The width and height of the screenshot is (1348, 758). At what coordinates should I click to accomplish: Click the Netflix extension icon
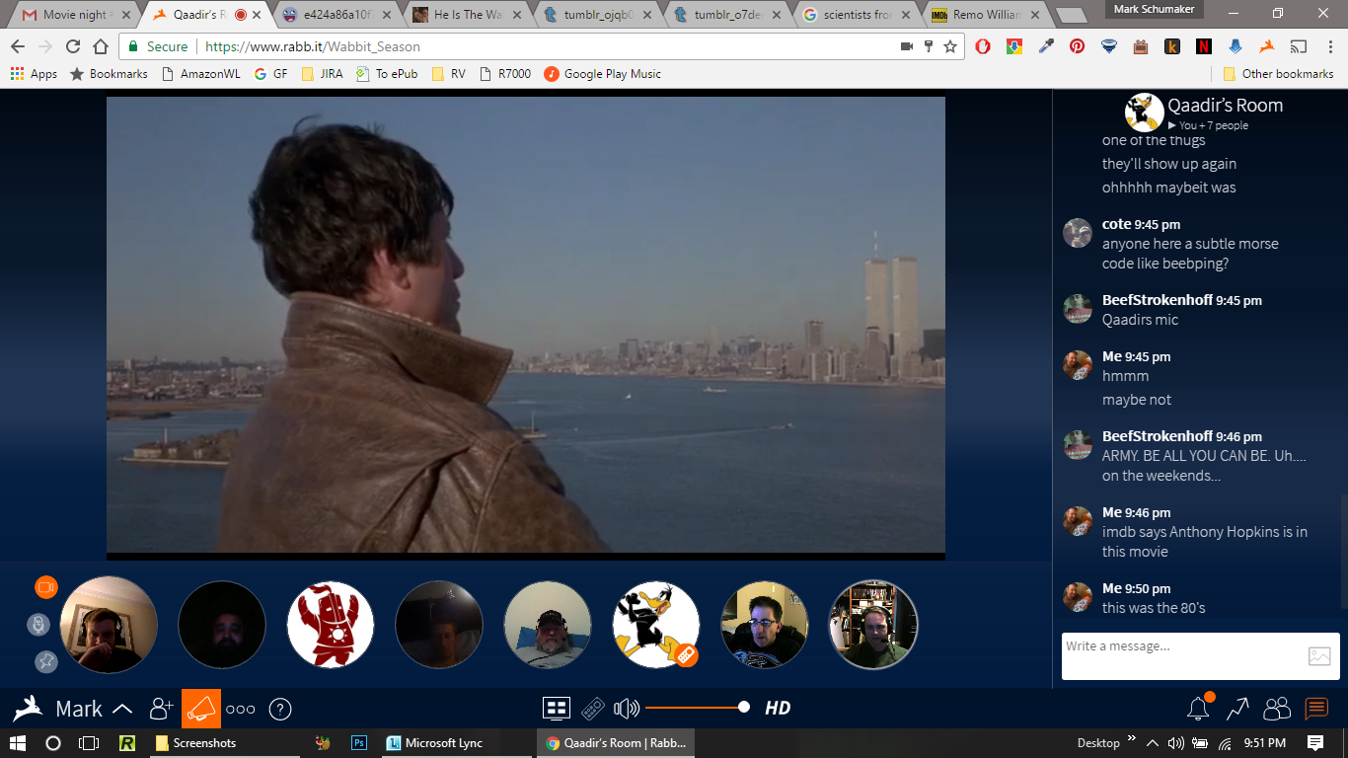tap(1204, 46)
